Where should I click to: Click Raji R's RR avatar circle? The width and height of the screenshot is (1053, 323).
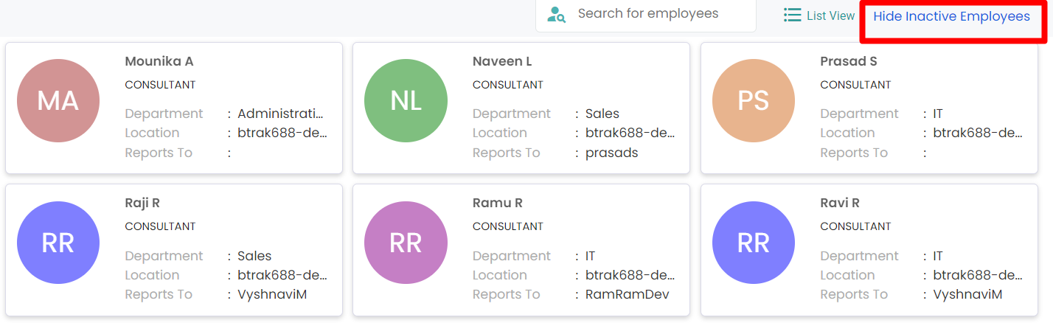tap(58, 243)
